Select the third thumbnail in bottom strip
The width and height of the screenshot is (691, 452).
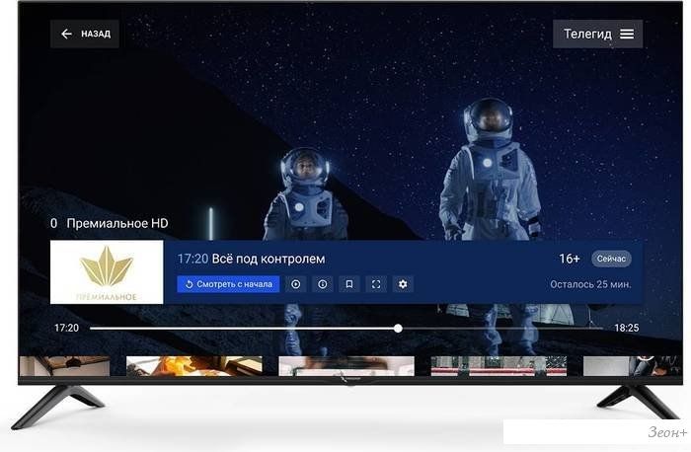(x=345, y=366)
